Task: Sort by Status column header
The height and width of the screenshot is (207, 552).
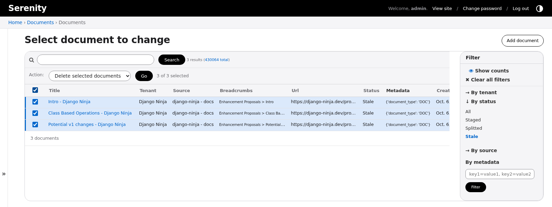Action: pyautogui.click(x=371, y=90)
